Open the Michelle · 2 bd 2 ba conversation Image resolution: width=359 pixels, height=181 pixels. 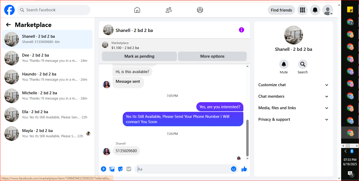[x=47, y=96]
